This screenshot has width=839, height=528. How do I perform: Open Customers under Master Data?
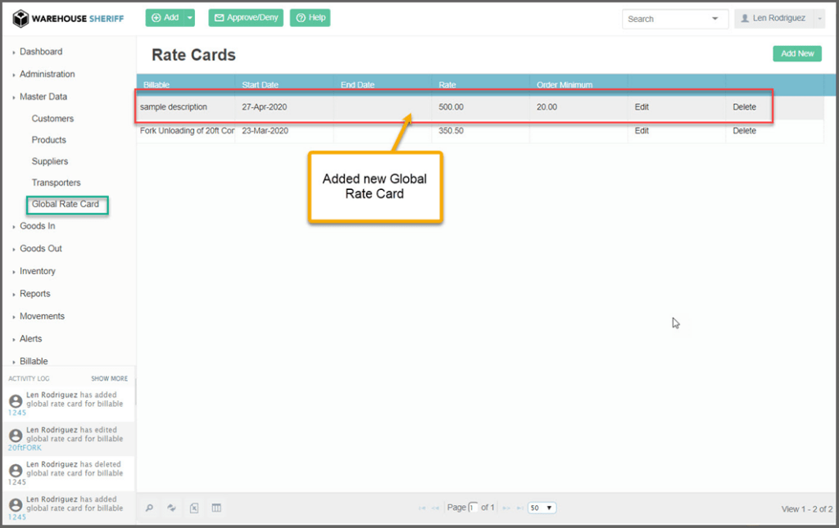[52, 119]
